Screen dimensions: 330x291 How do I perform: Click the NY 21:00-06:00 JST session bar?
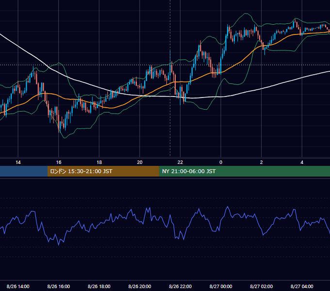click(x=244, y=171)
